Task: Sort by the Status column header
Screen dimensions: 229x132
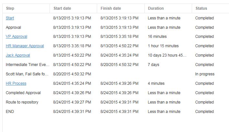Action: click(x=201, y=8)
